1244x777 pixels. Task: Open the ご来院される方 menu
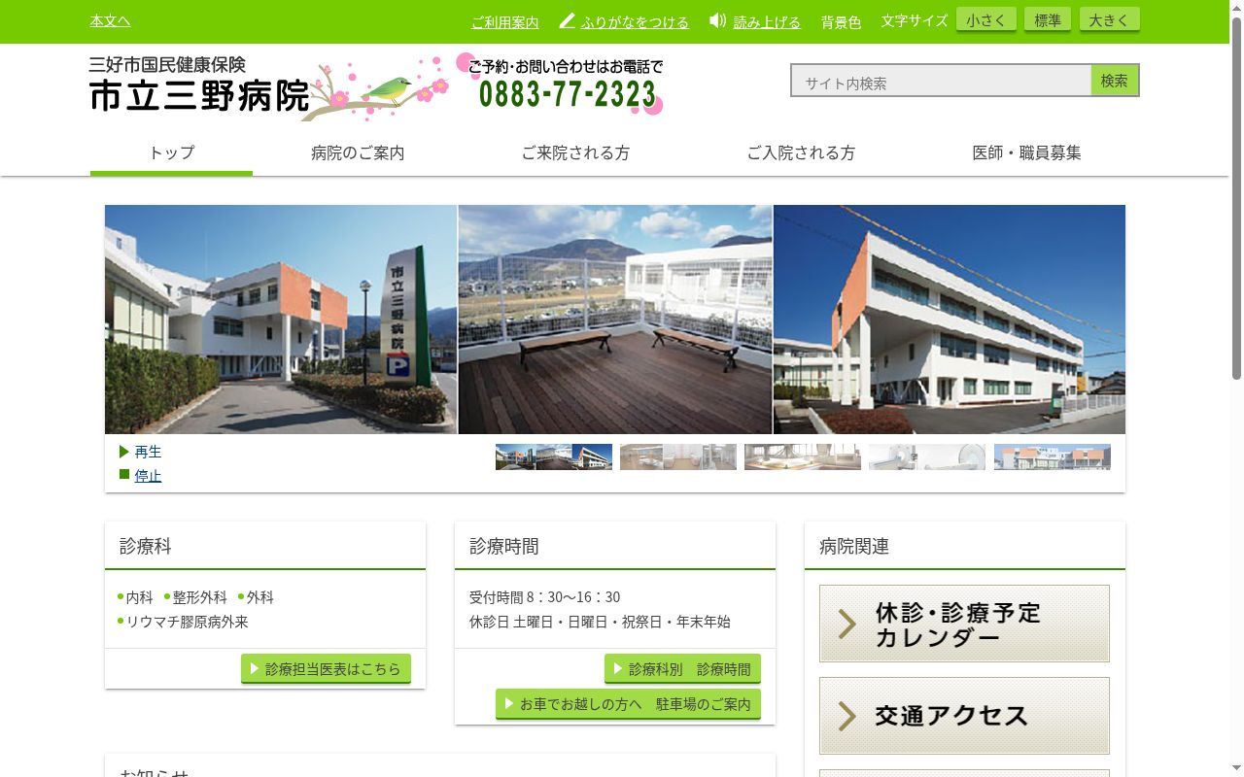tap(575, 152)
